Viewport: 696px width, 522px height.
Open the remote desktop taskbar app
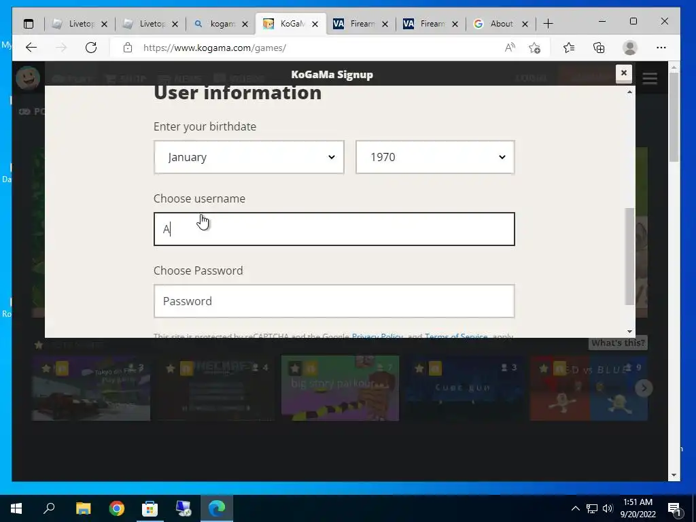[x=184, y=508]
